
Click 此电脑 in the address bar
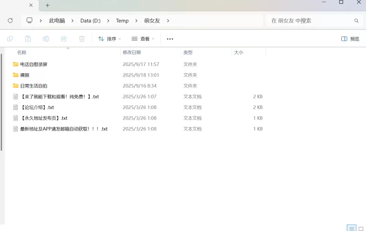click(x=57, y=21)
